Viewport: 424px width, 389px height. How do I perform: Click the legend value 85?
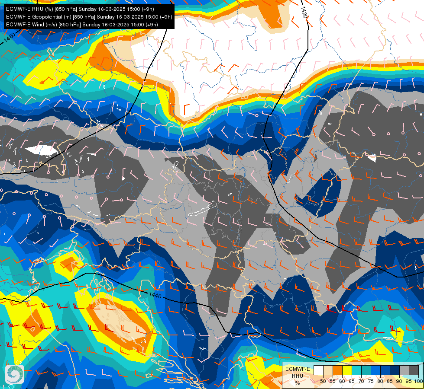coord(390,381)
